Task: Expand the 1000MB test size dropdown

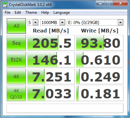Action: [x=62, y=22]
